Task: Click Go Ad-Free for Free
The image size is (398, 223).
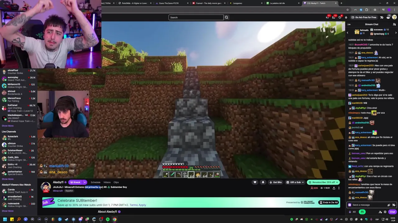Action: (364, 17)
